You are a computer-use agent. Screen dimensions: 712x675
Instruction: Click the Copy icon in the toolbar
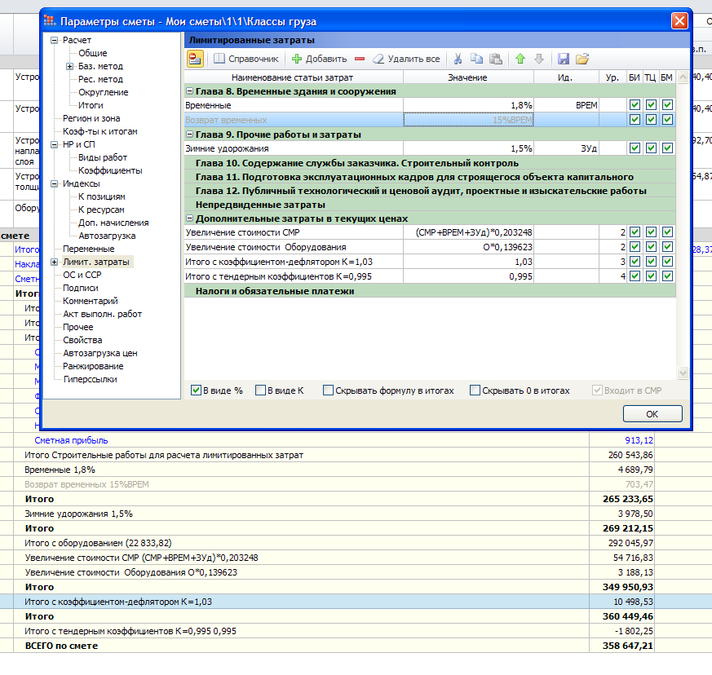tap(476, 59)
